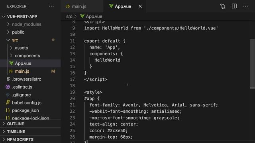Click the color #2c3e50 value
Image resolution: width=255 pixels, height=143 pixels.
(116, 131)
